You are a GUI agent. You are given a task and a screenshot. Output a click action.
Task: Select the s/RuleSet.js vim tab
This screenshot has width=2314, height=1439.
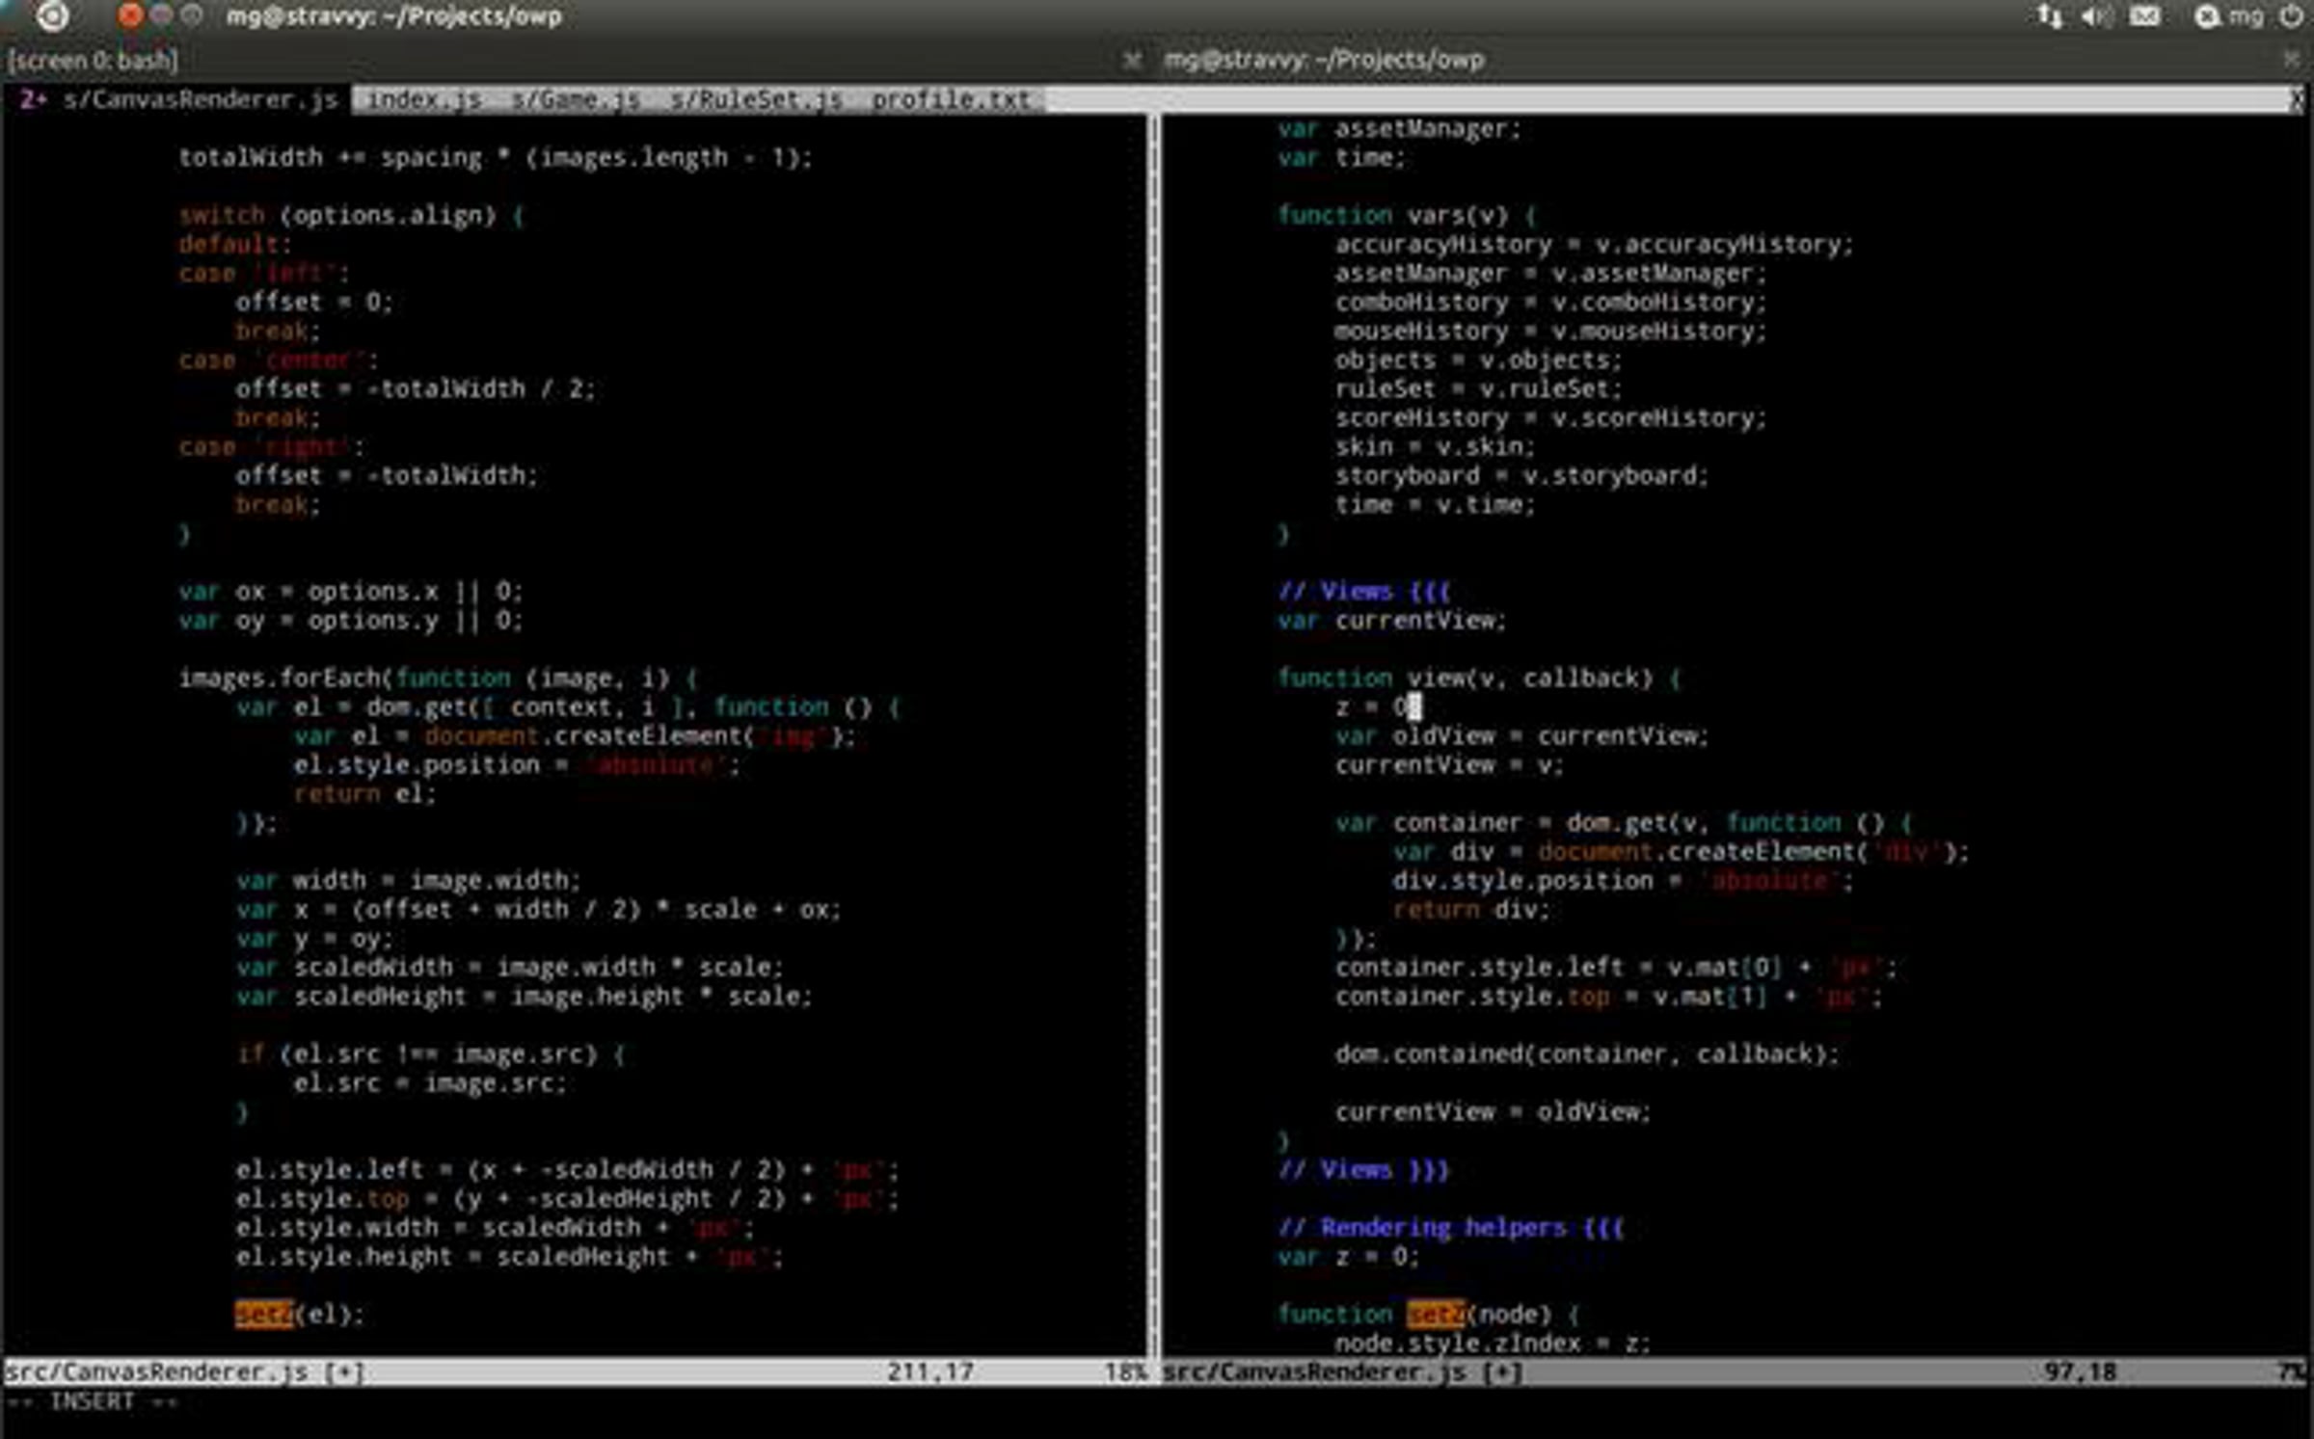[x=756, y=99]
